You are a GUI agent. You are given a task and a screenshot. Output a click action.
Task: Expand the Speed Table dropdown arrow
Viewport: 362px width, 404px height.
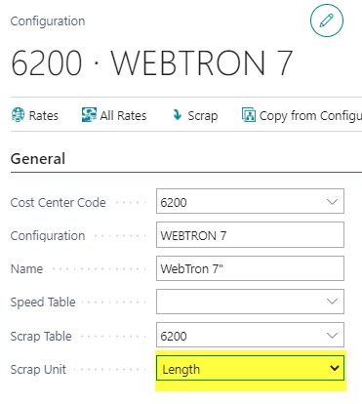[332, 302]
